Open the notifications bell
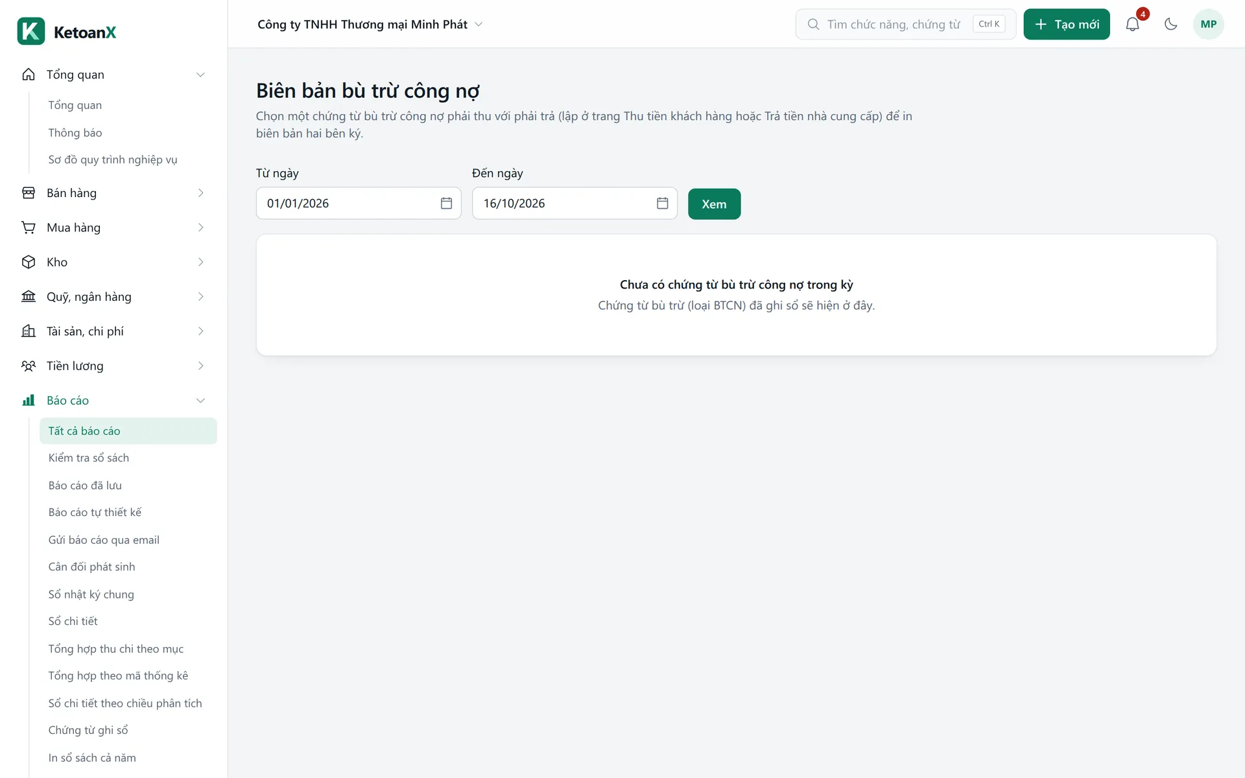The width and height of the screenshot is (1245, 778). (x=1132, y=24)
